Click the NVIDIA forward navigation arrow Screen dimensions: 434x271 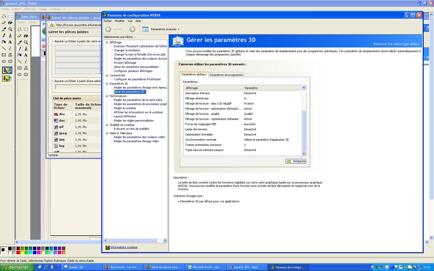132,29
